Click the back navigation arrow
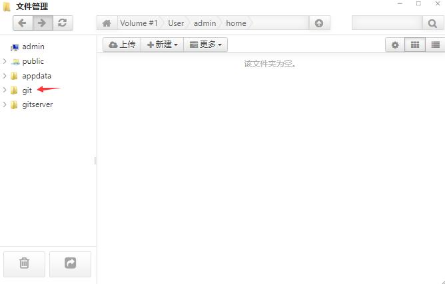 point(23,23)
